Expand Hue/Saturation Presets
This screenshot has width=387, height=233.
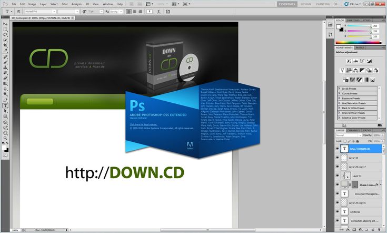tap(340, 103)
